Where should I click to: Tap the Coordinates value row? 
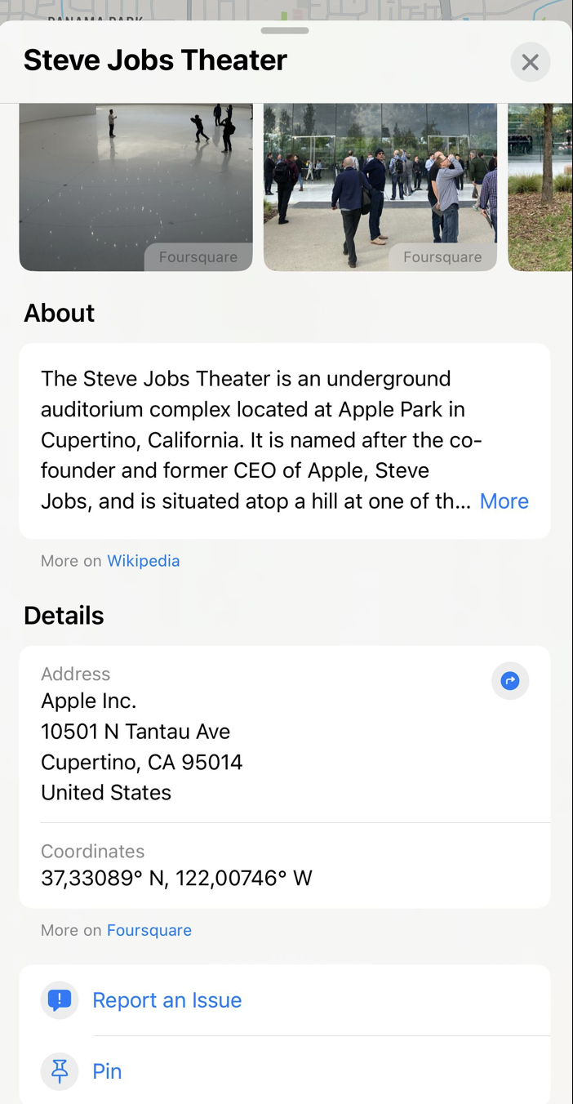click(176, 879)
